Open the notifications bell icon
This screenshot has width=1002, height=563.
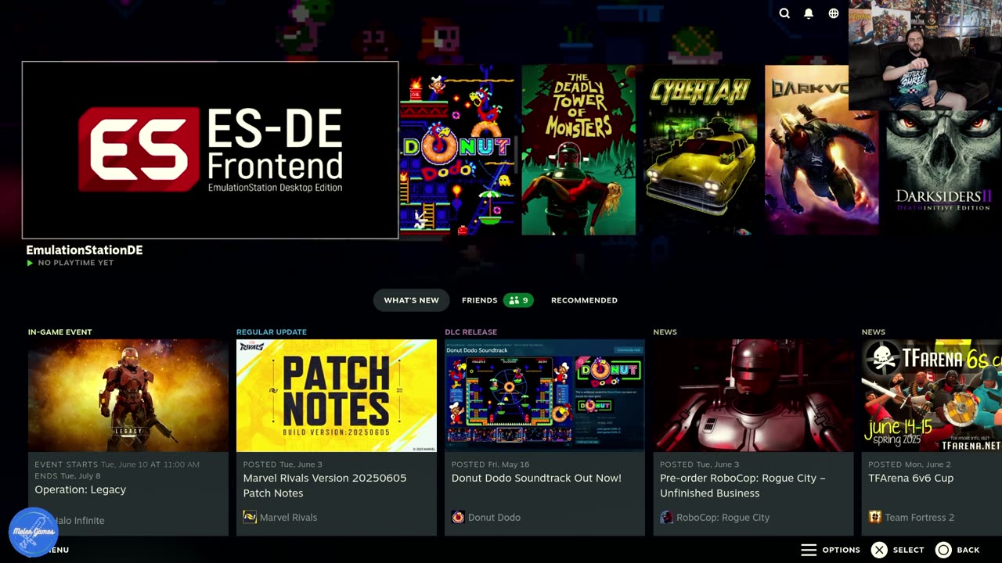[809, 13]
